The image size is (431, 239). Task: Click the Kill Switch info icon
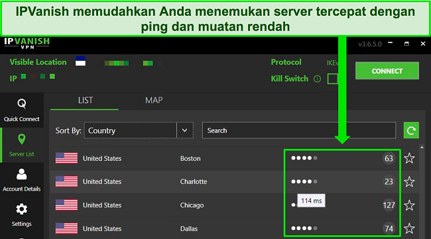(317, 79)
